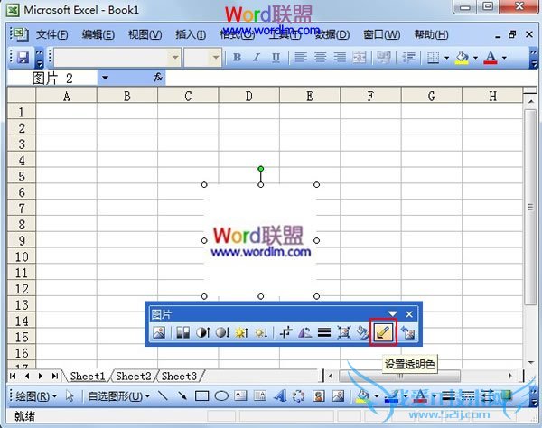Open the Format Picture icon

362,332
